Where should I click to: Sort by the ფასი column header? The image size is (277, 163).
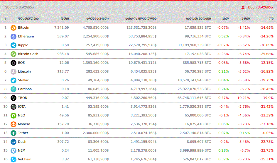tap(65, 18)
